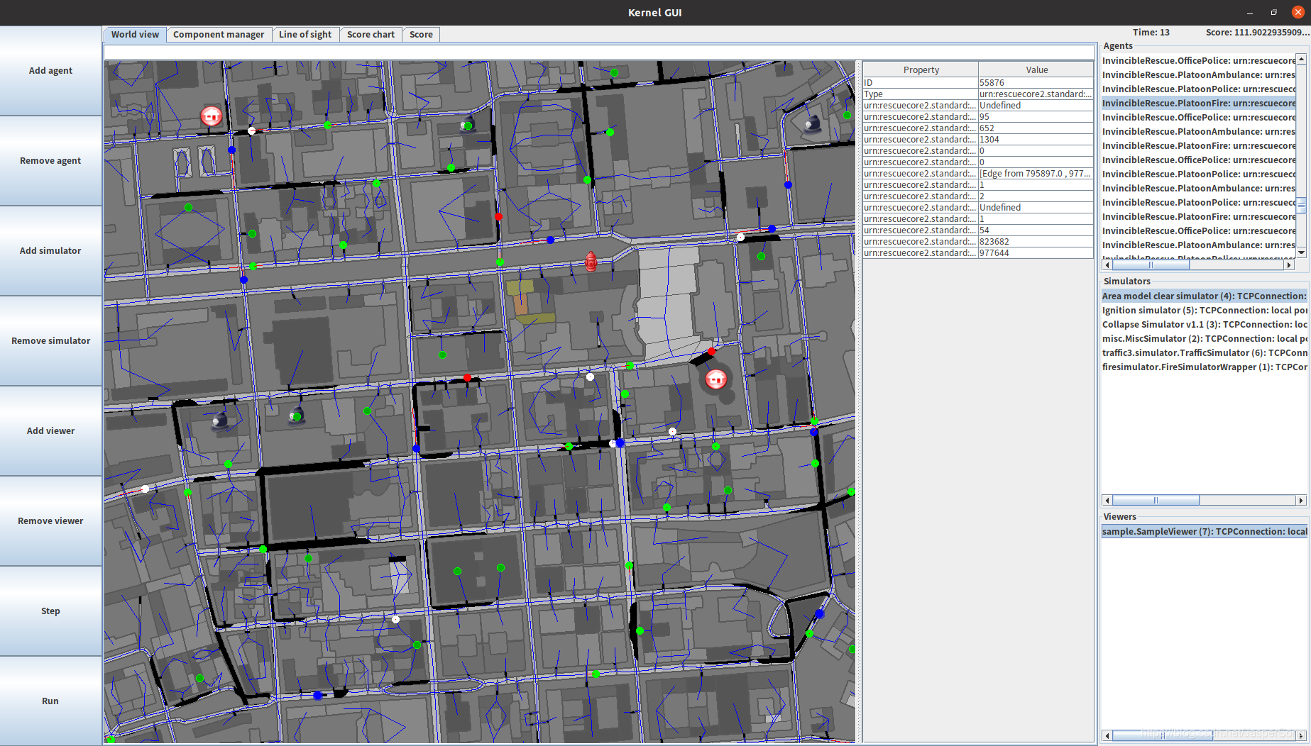Start the simulation with the Run button

point(50,701)
